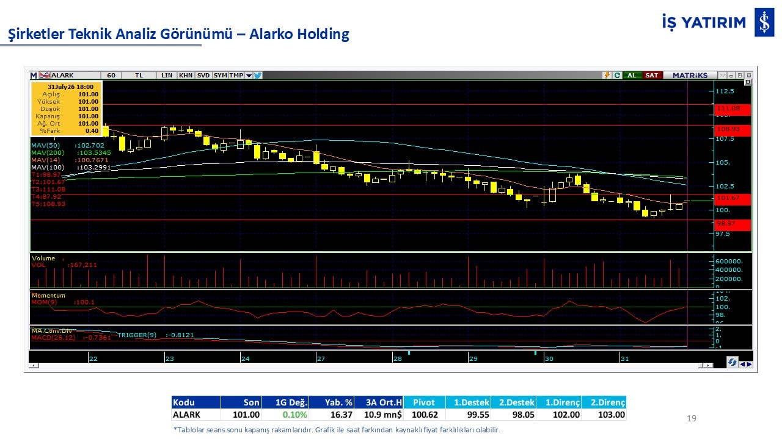
Task: Click the blue left-right navigation arrows icon
Action: 746,364
